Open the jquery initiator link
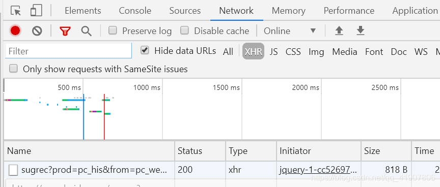This screenshot has width=440, height=187. click(318, 170)
